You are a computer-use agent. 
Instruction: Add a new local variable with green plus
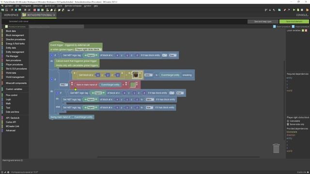(x=303, y=30)
